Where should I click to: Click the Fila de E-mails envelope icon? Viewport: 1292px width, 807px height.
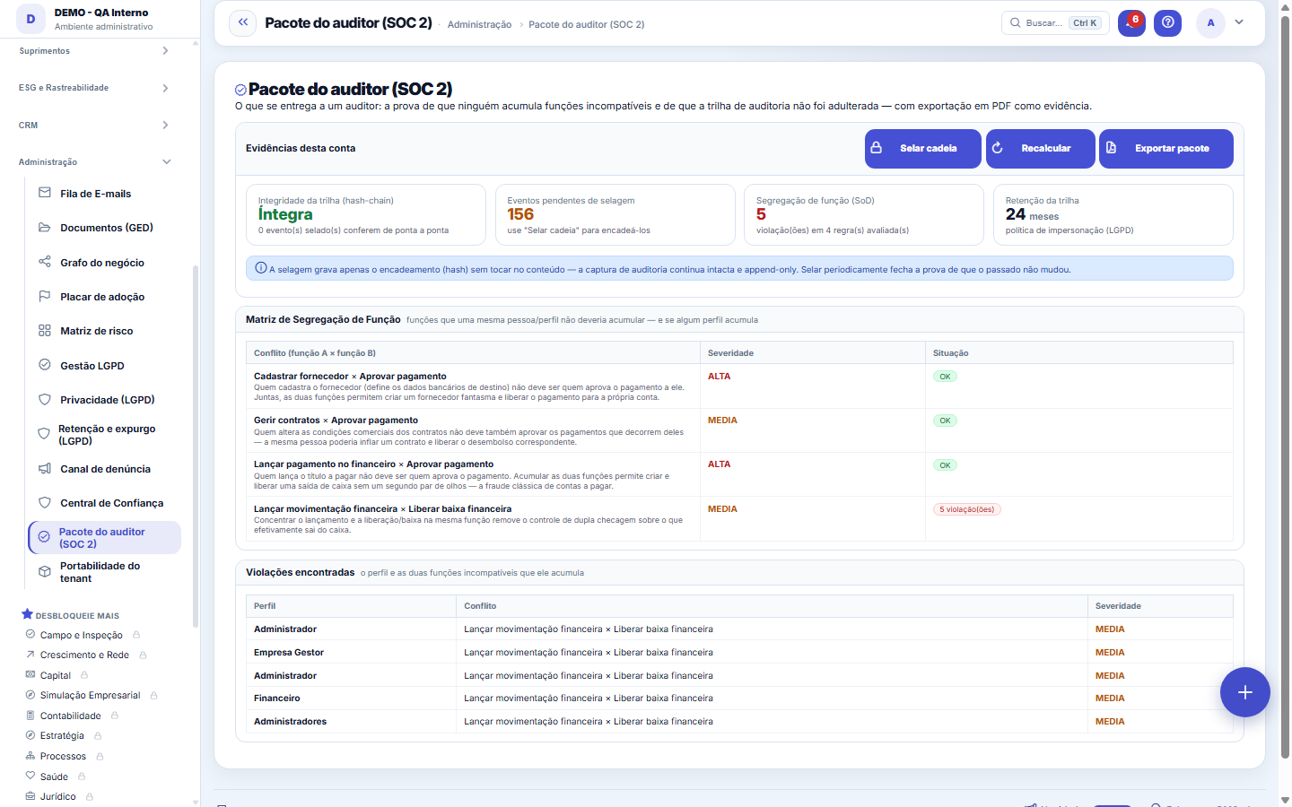point(44,193)
